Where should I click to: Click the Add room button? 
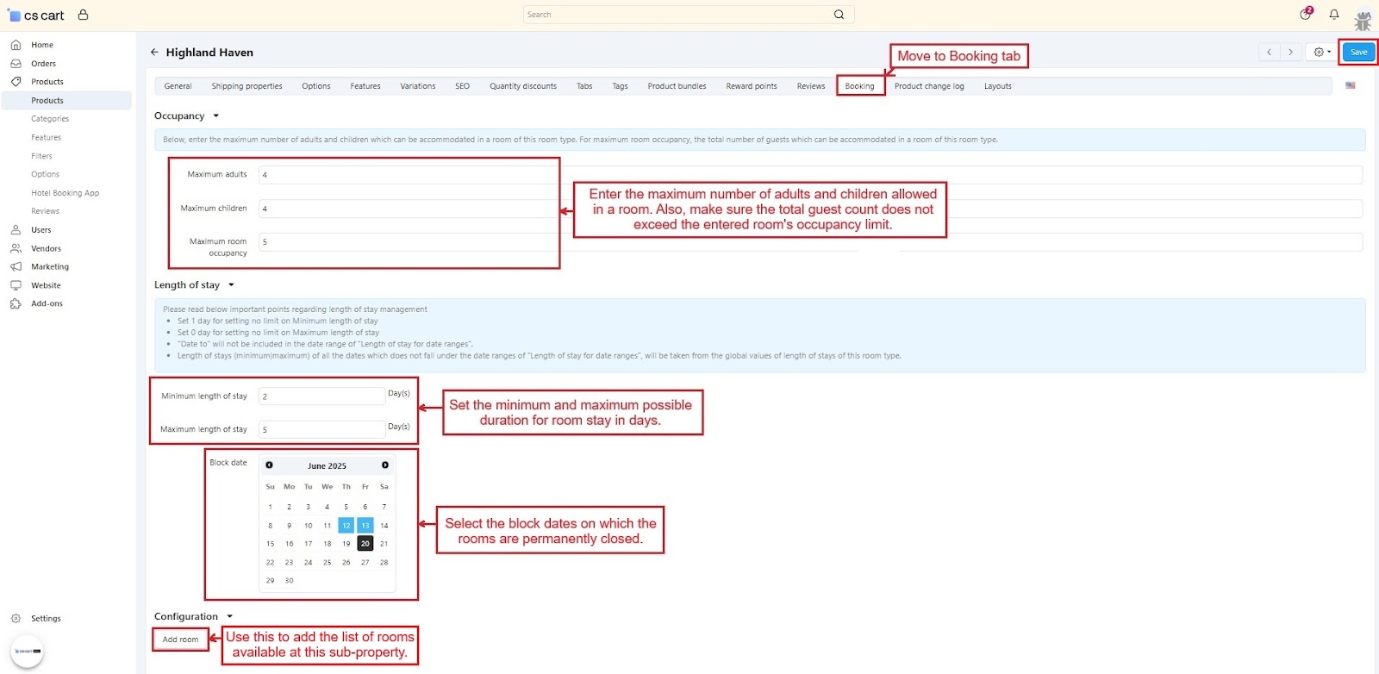pos(180,640)
